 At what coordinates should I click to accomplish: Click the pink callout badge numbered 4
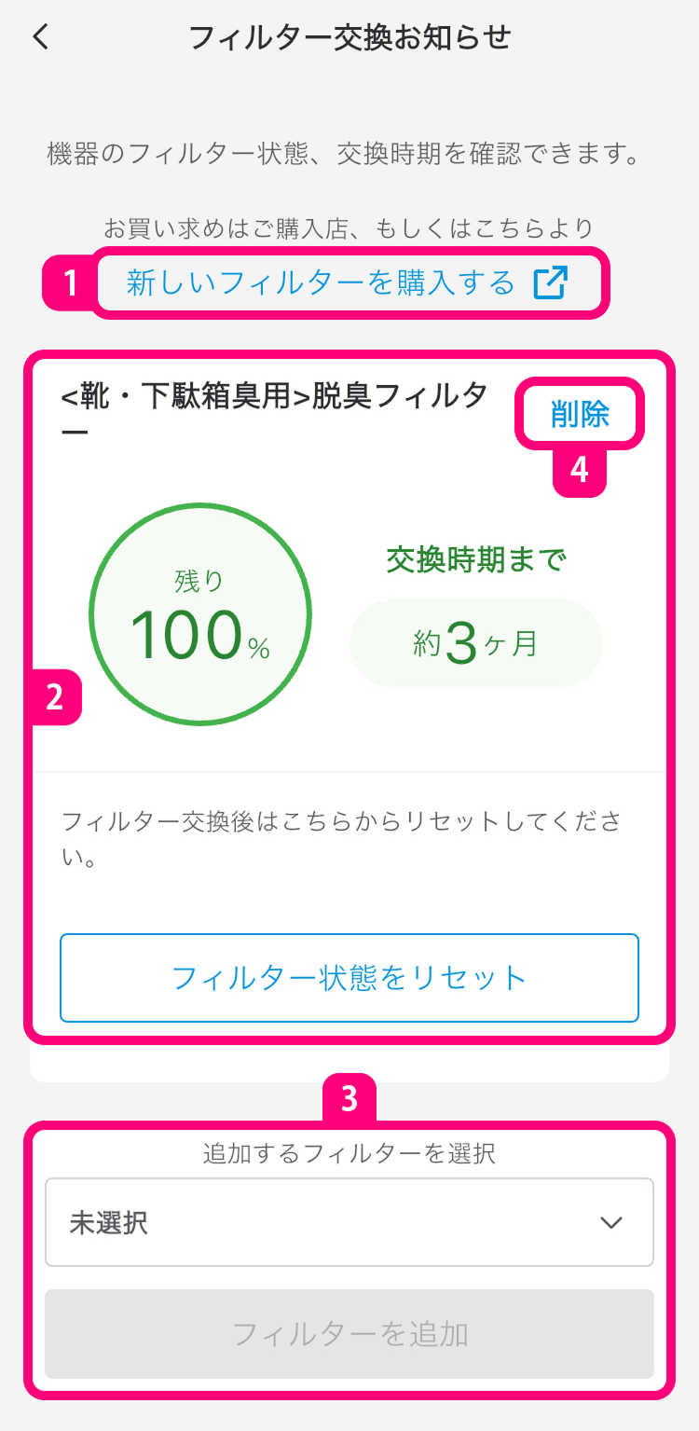point(580,471)
